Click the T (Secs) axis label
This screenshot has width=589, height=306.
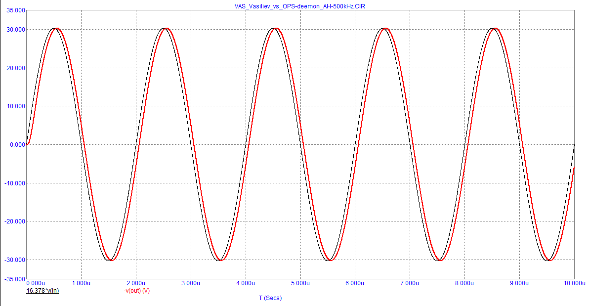pyautogui.click(x=270, y=298)
